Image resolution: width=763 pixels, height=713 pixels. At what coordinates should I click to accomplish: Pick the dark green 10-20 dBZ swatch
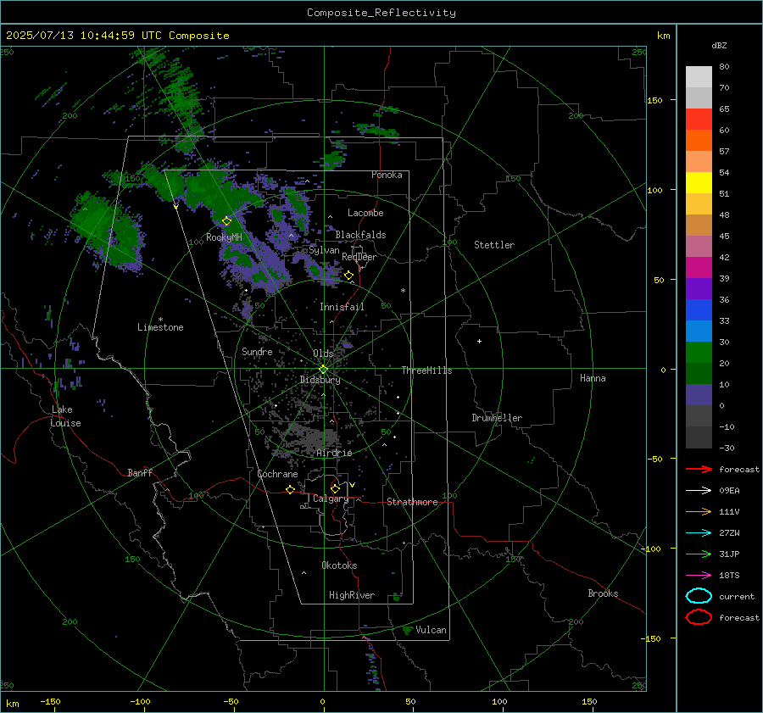tap(699, 374)
